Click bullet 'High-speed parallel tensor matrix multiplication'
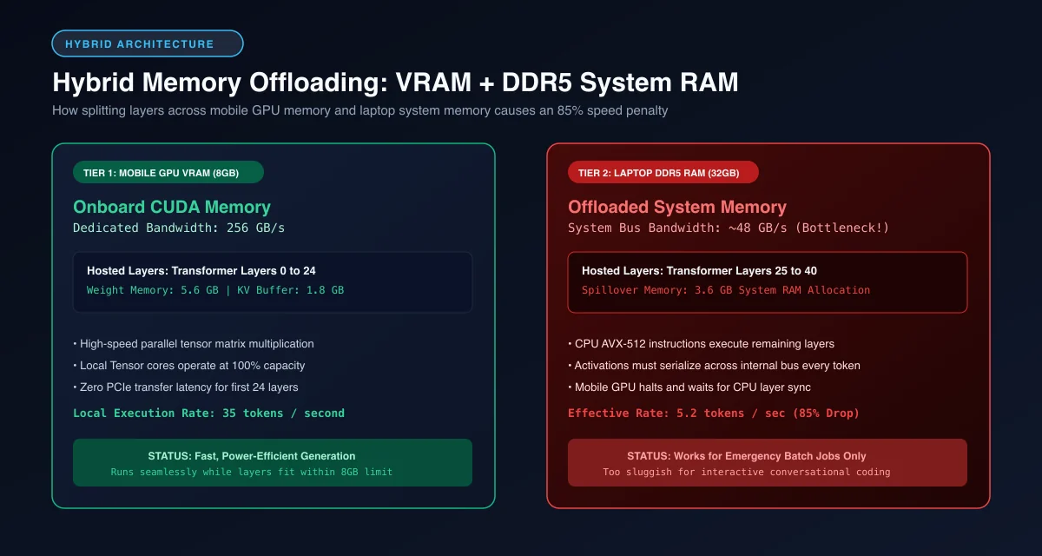The image size is (1042, 556). [194, 344]
